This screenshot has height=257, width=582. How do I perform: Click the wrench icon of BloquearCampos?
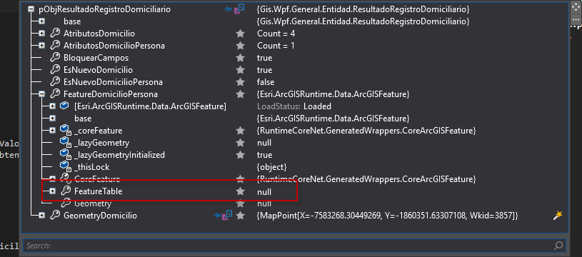point(55,58)
